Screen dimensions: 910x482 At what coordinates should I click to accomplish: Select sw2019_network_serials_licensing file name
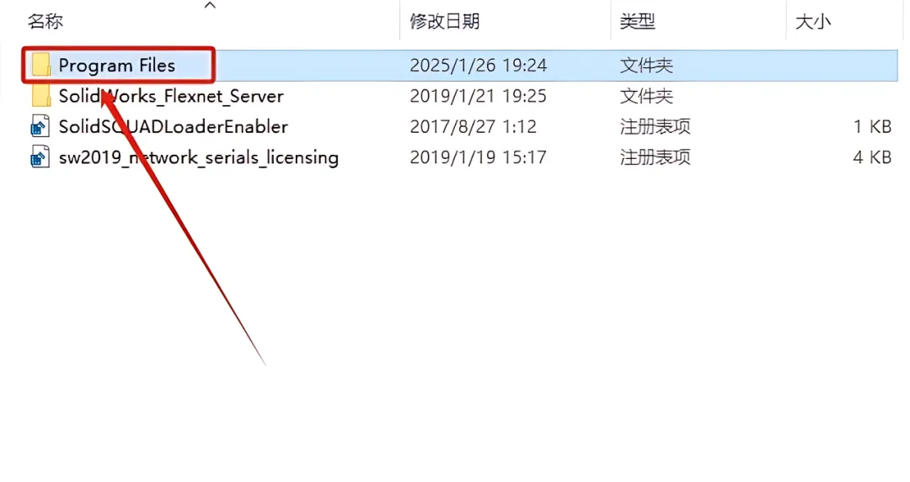[199, 157]
